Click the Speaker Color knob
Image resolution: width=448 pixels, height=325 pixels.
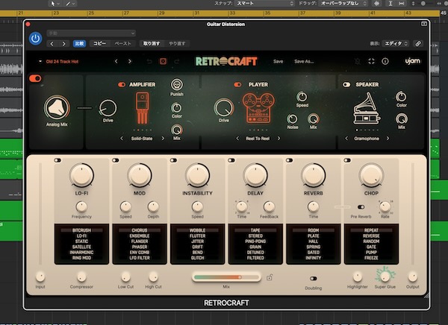[x=401, y=97]
